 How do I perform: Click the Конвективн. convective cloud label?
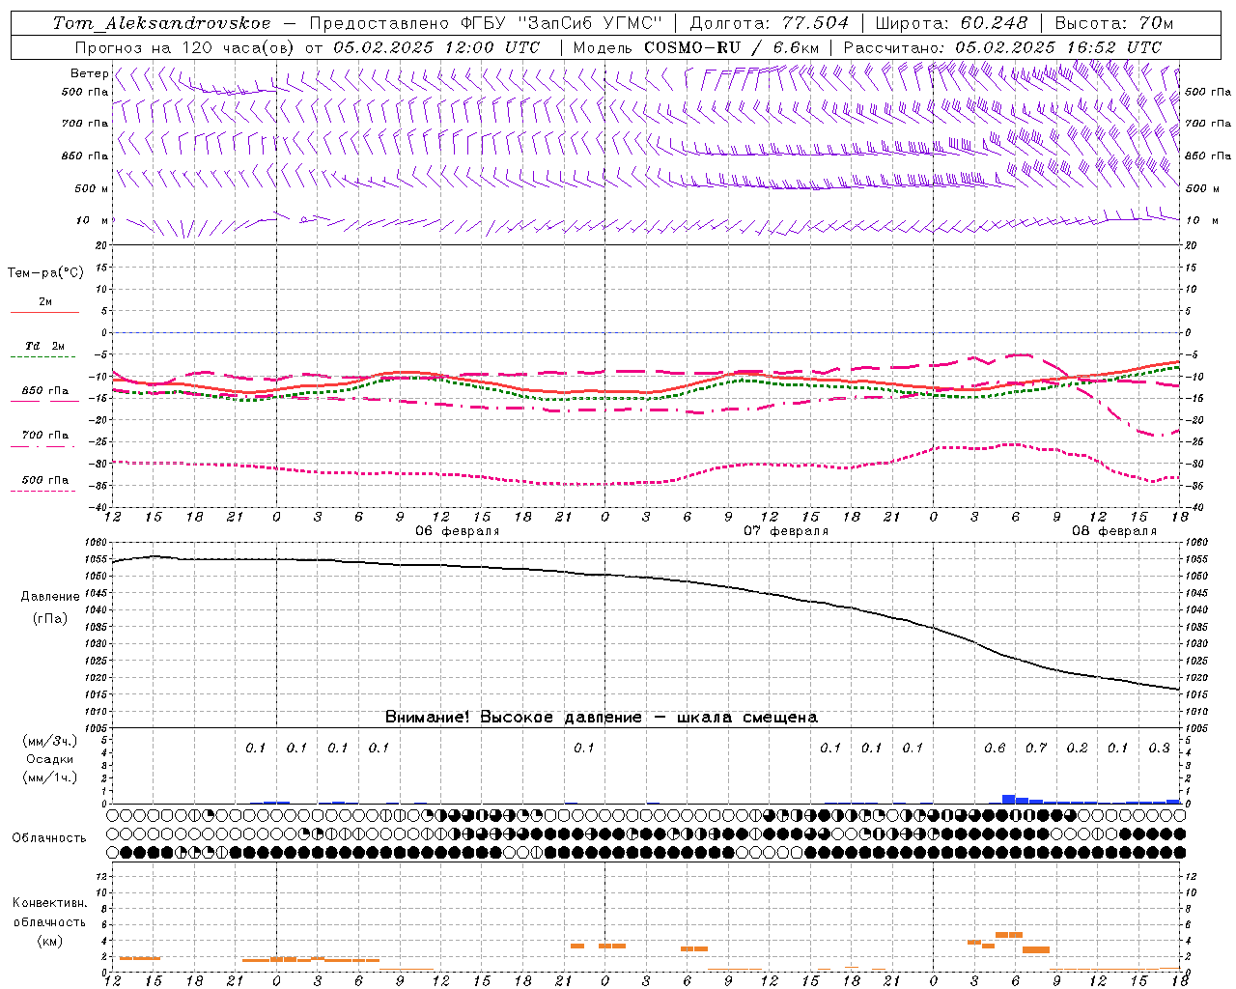49,903
